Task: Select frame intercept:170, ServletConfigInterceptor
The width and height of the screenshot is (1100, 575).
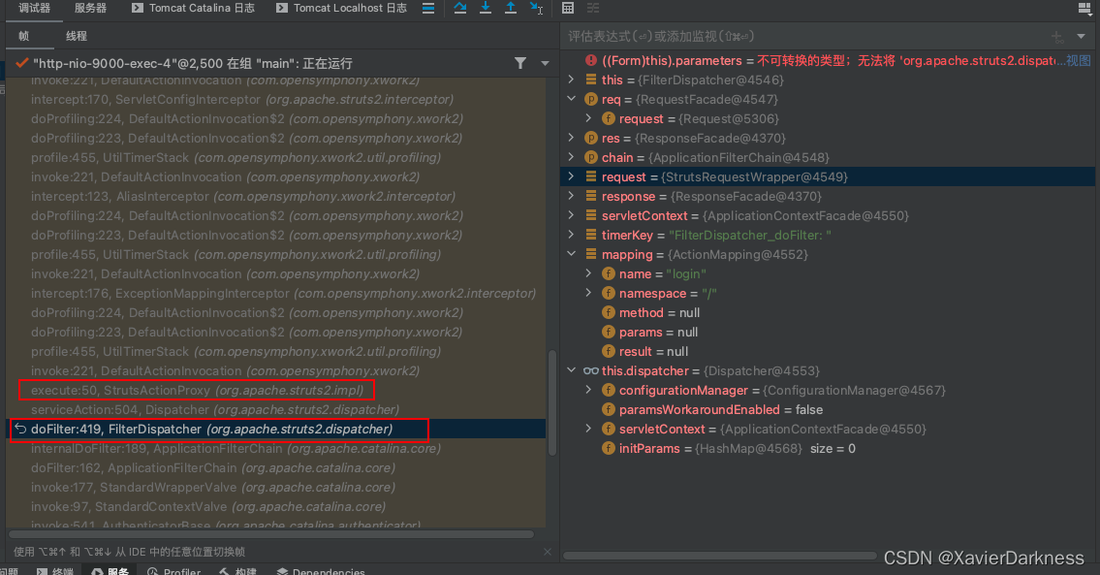Action: (x=276, y=100)
